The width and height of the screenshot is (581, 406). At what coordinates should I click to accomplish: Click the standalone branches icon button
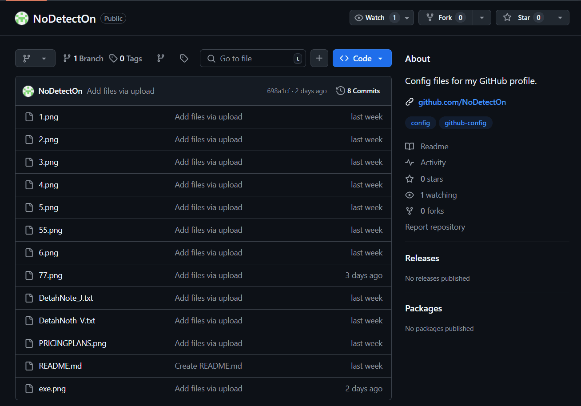161,58
